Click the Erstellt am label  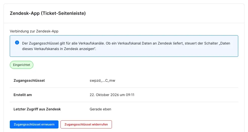coord(23,95)
